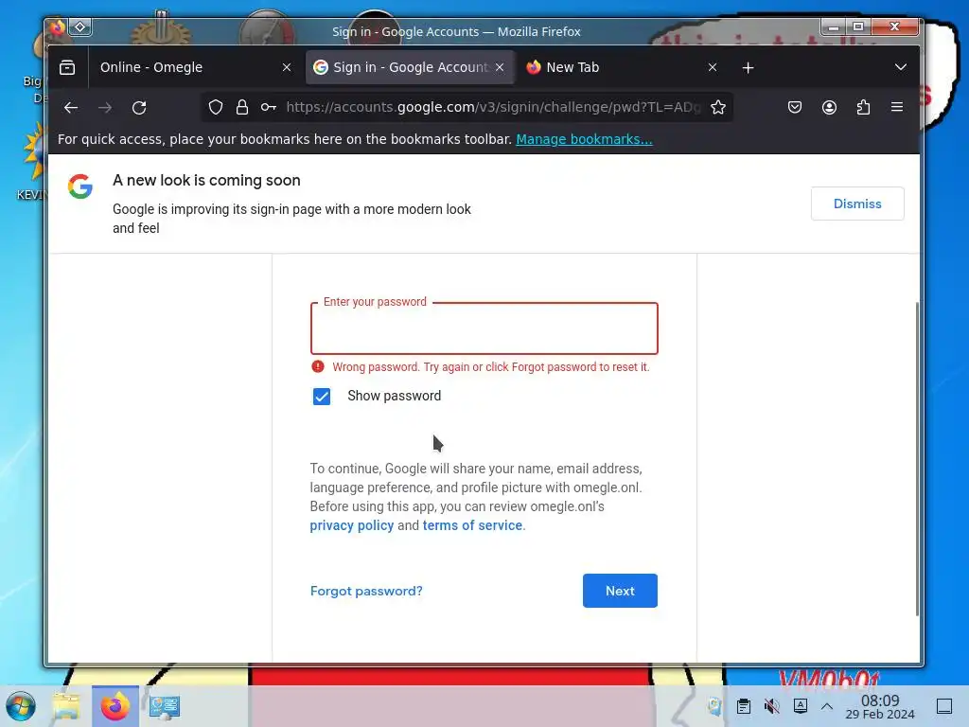
Task: Dismiss the new look banner
Action: pos(857,204)
